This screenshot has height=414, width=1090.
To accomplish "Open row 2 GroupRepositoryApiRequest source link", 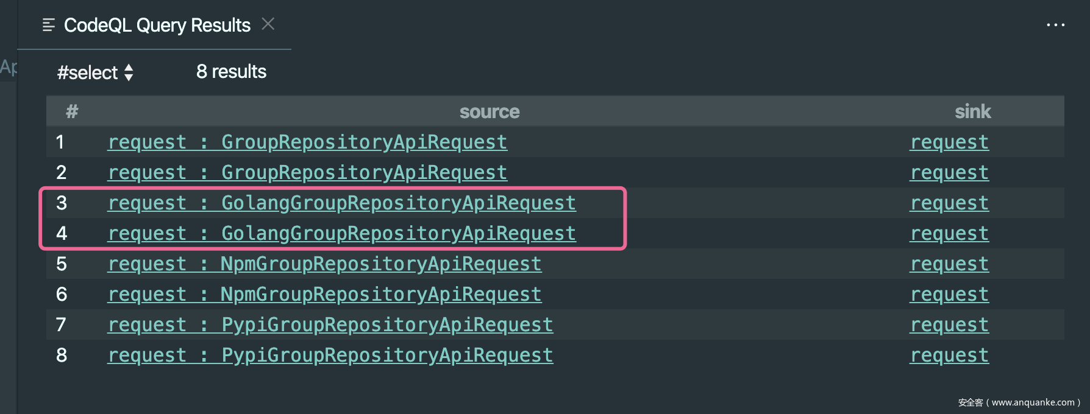I will [307, 172].
